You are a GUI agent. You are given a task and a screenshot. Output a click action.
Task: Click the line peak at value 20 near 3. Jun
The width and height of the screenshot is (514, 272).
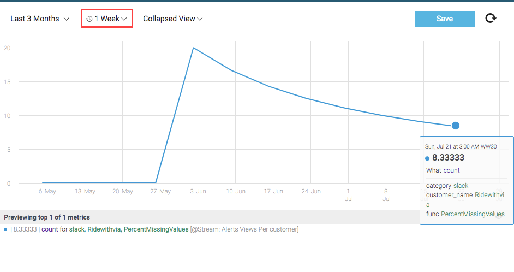click(x=193, y=48)
